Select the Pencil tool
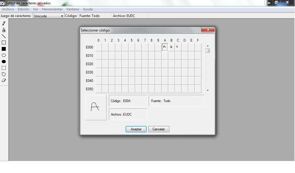Image resolution: width=295 pixels, height=173 pixels. 4,24
